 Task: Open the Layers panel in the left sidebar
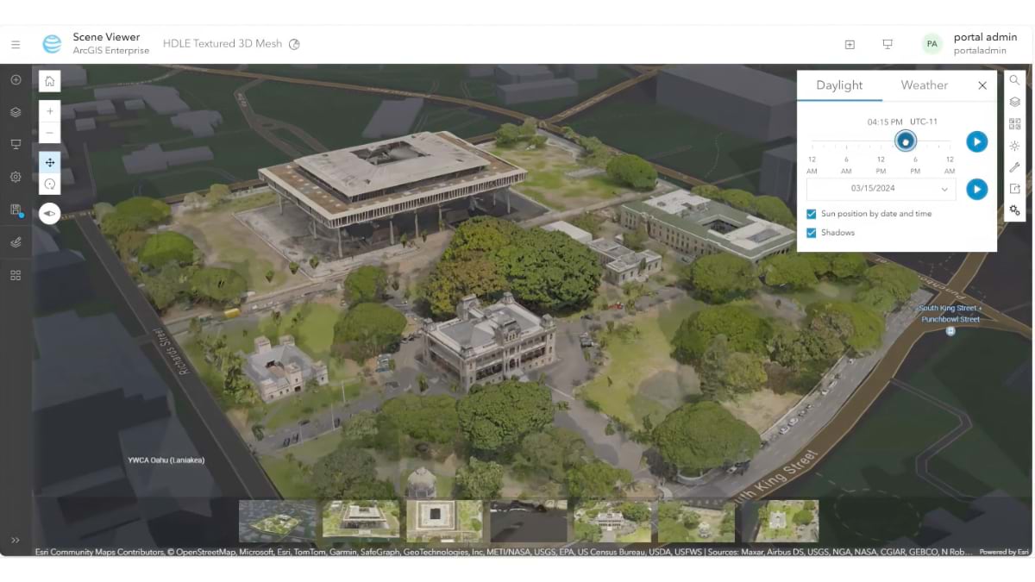pyautogui.click(x=16, y=111)
